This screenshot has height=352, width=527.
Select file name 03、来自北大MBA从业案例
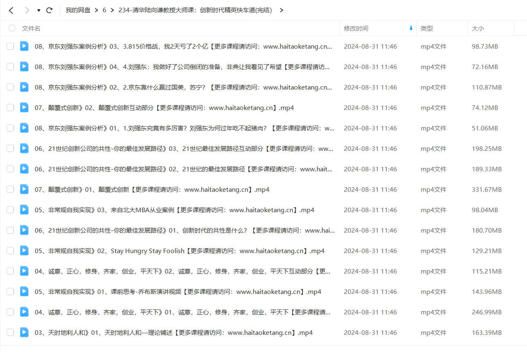pyautogui.click(x=175, y=210)
